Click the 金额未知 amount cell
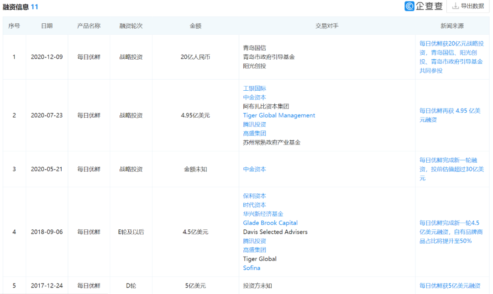This screenshot has width=493, height=294. click(x=195, y=169)
